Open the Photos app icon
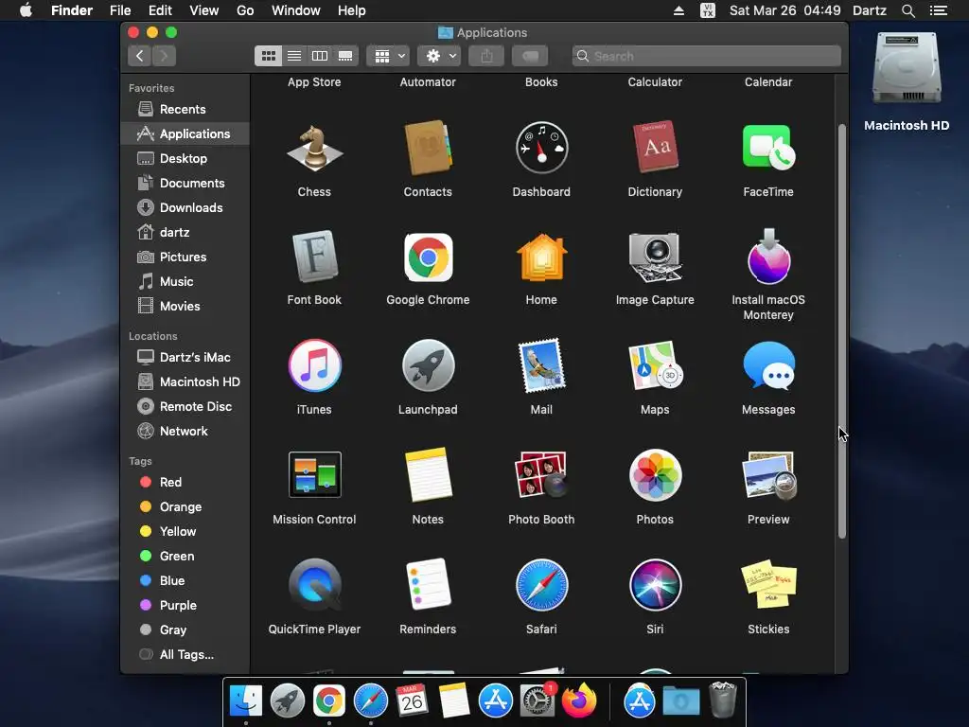 [655, 475]
